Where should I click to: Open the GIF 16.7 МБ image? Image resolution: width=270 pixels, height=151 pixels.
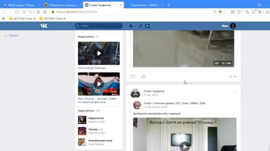click(x=184, y=49)
